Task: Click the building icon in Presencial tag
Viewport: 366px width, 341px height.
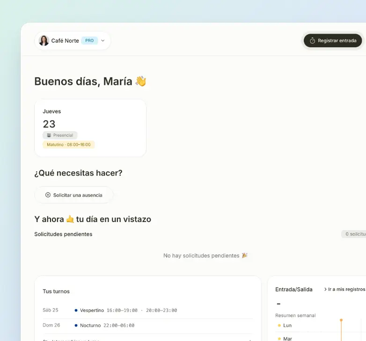Action: [x=49, y=135]
